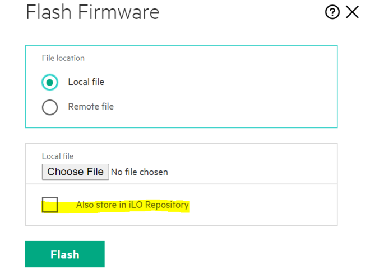Viewport: 370px width, 280px height.
Task: Enable the iLO Repository checkbox
Action: click(50, 205)
